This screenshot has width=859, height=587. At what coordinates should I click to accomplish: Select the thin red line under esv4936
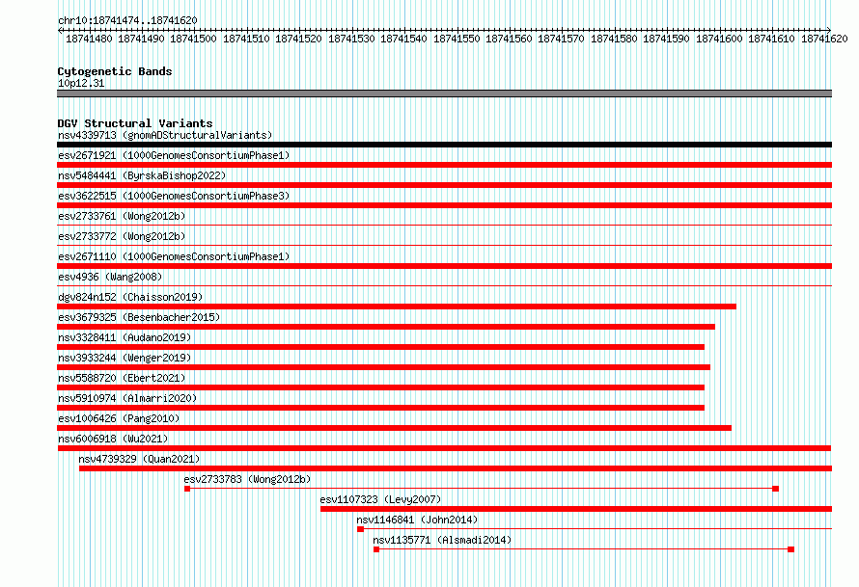[x=444, y=285]
